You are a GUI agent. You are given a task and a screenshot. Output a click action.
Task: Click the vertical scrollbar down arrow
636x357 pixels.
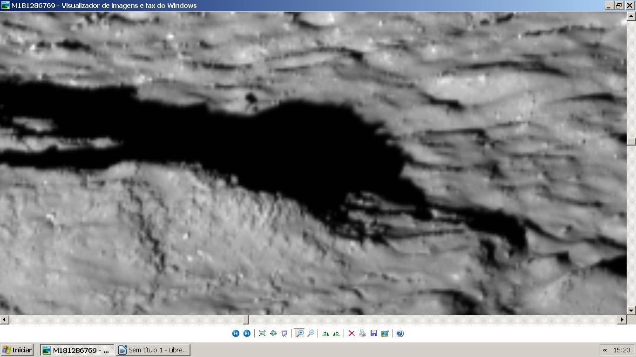click(x=631, y=310)
